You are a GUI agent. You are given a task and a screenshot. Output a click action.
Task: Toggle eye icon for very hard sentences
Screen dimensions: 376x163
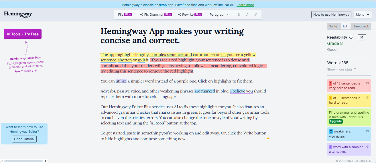(367, 83)
